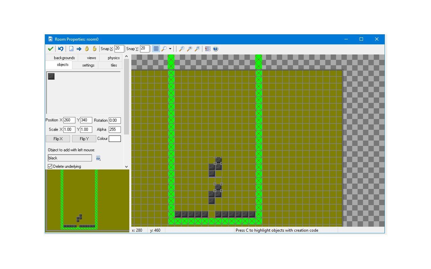Click the Flip X button
Screen dimensions: 431x269
click(58, 139)
